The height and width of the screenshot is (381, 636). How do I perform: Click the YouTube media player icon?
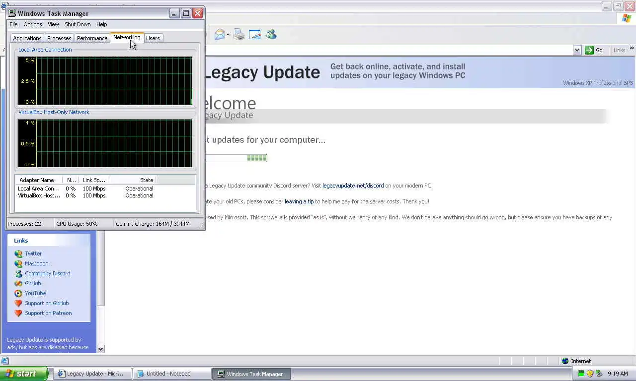pos(18,293)
